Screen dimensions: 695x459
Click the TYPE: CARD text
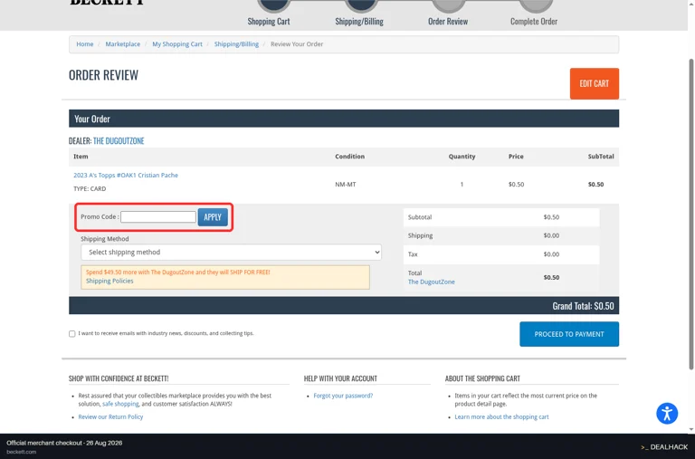(90, 188)
